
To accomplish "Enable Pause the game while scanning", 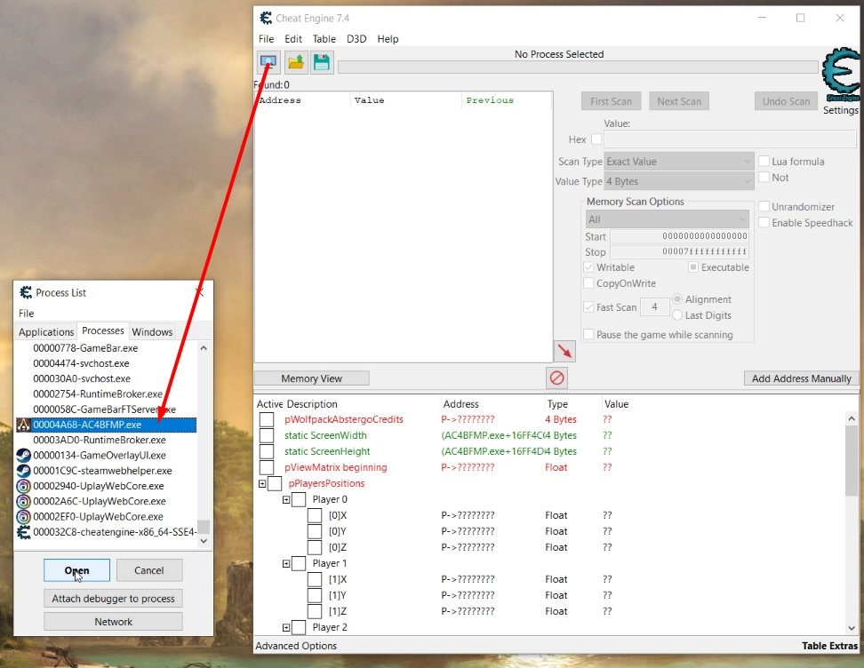I will (588, 334).
